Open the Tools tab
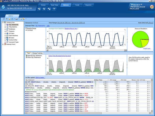 coord(77,5)
